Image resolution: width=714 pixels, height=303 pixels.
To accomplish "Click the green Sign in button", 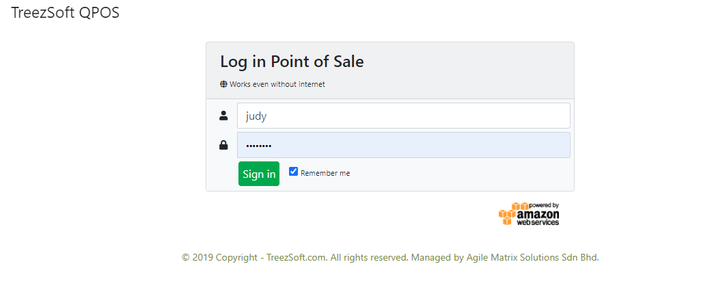I will 259,174.
